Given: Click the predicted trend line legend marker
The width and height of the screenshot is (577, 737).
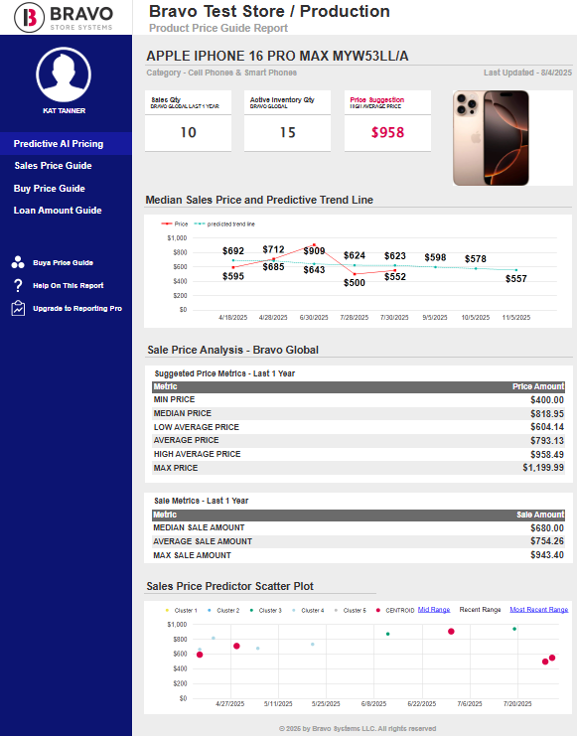Looking at the screenshot, I should tap(200, 224).
